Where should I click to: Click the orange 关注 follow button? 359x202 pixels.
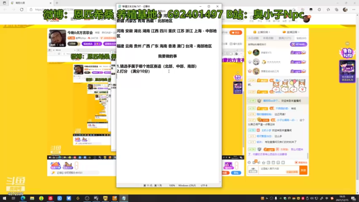click(x=236, y=33)
